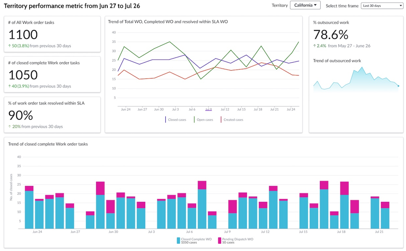406x251 pixels.
Task: Open the Last 30 days time frame selector
Action: tap(382, 6)
